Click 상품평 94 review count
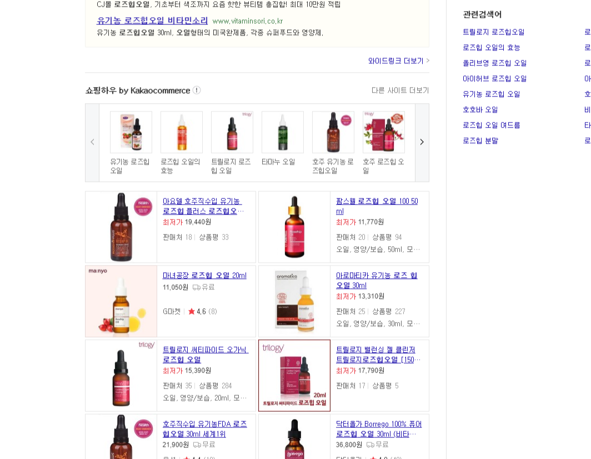 pos(387,237)
